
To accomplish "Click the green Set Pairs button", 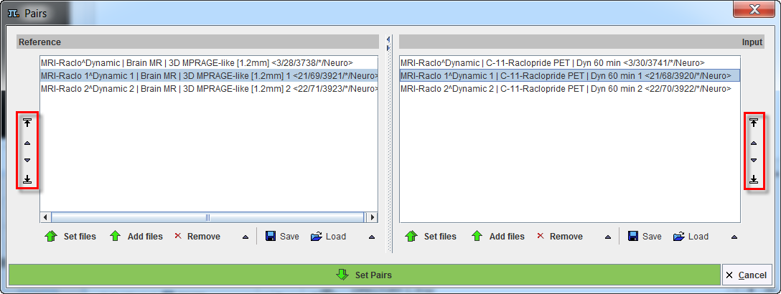I will pos(365,275).
